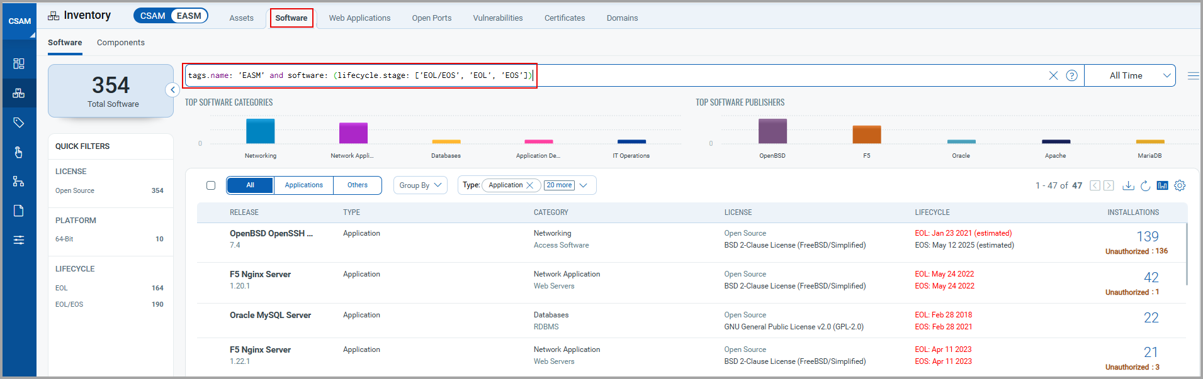Expand the Group By dropdown
Viewport: 1203px width, 379px height.
(420, 185)
